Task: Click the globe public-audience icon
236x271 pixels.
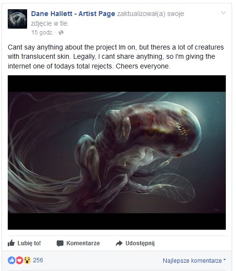Action: (x=61, y=33)
